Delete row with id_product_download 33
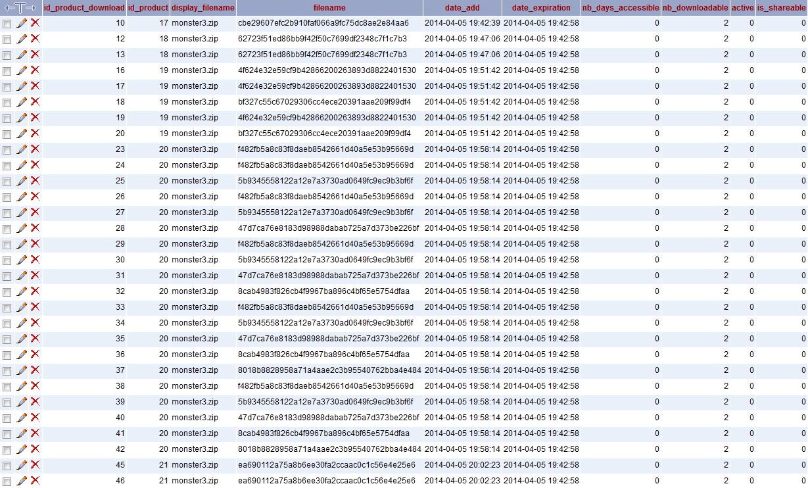 (x=35, y=307)
